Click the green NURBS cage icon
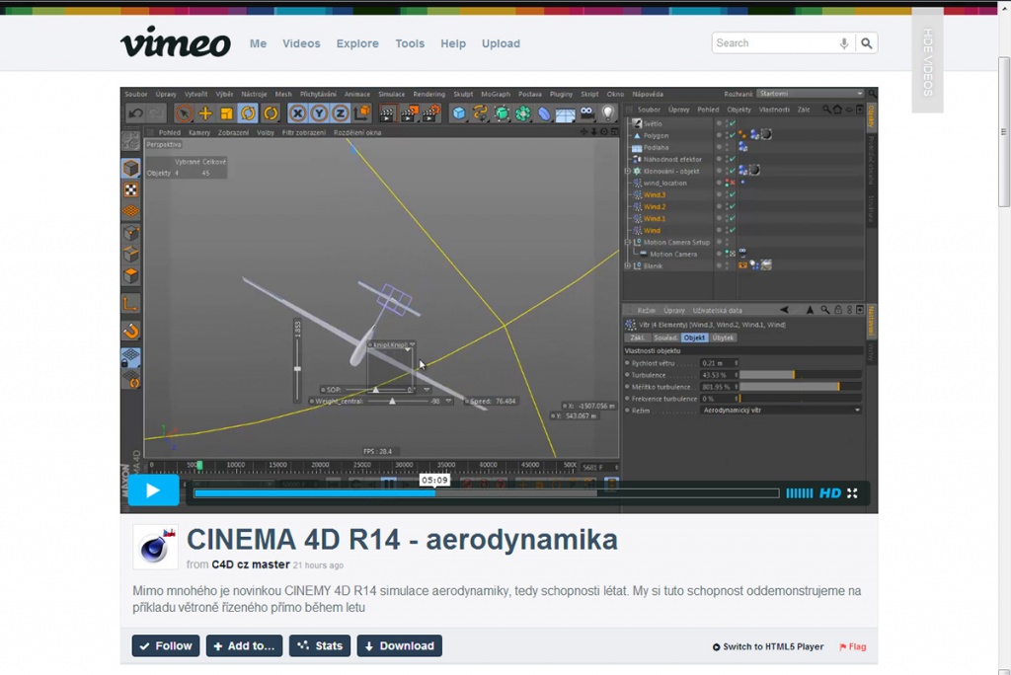Viewport: 1011px width, 675px height. (x=501, y=114)
